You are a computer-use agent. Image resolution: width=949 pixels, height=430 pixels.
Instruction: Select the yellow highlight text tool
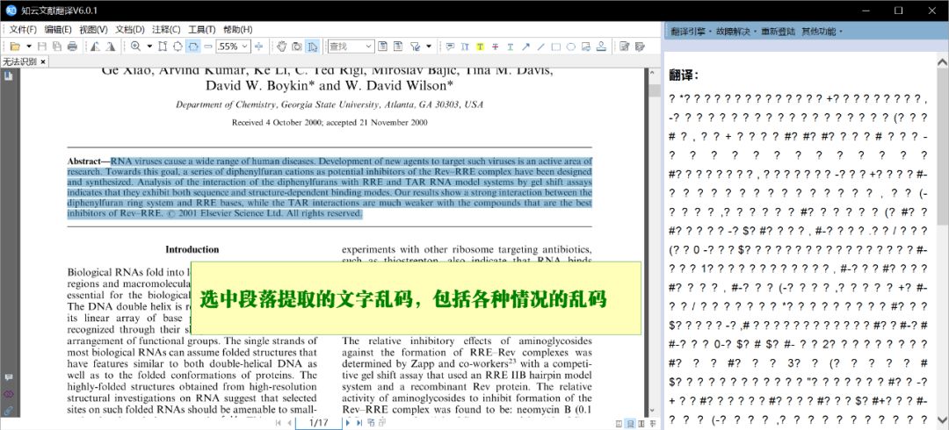point(480,46)
